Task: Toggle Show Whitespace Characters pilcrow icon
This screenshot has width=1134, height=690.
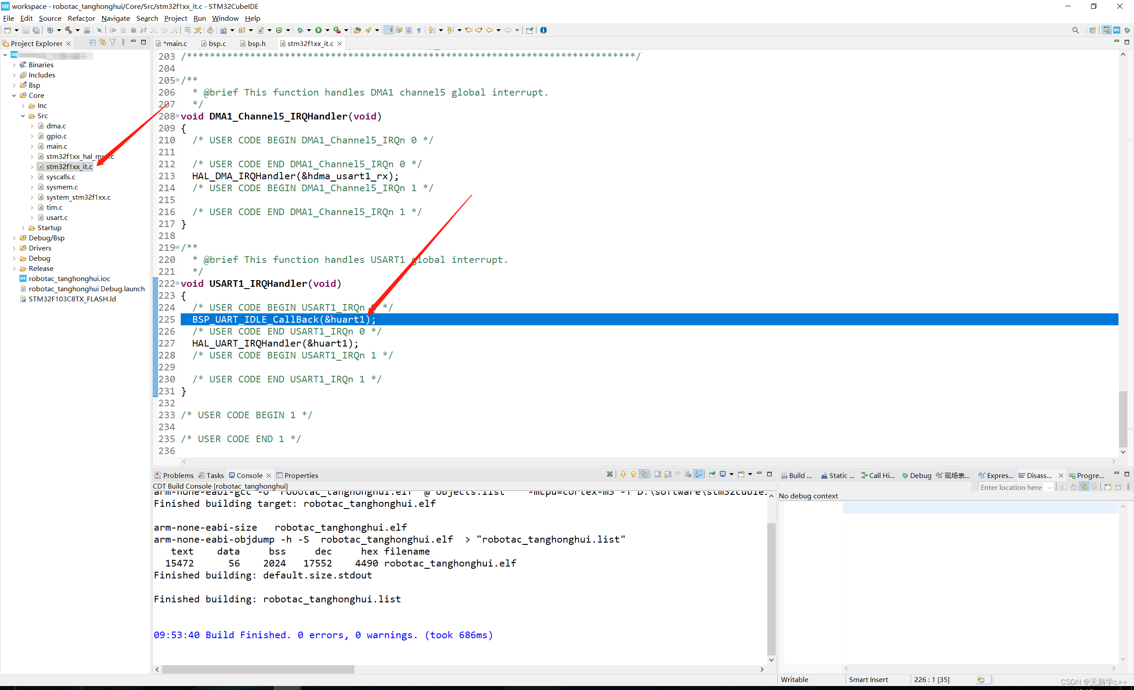Action: 419,31
